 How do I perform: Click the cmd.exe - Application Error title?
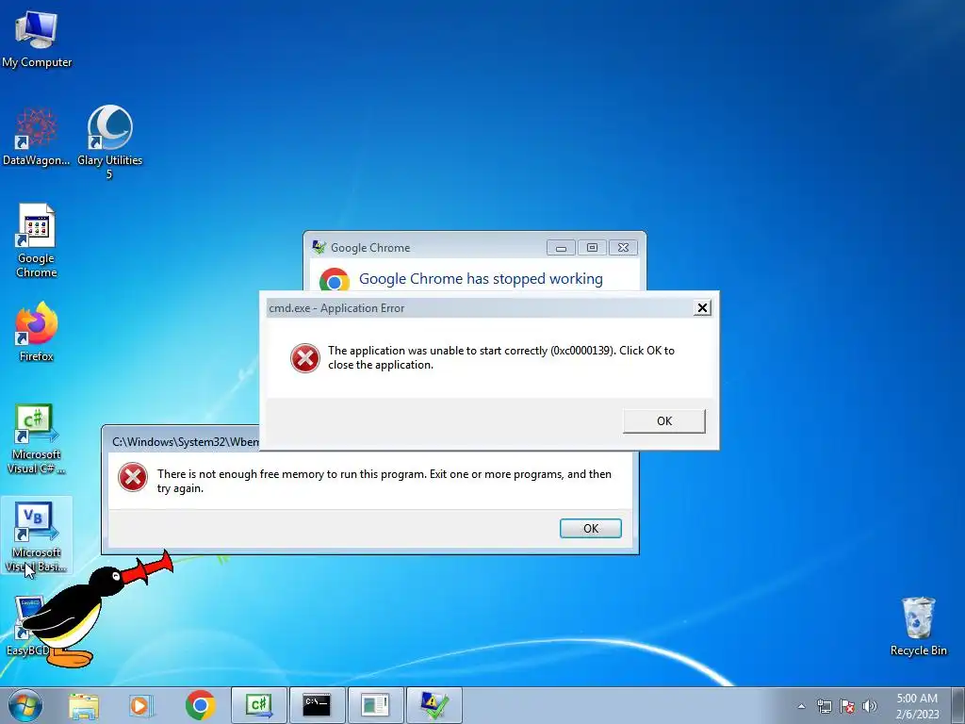coord(336,308)
